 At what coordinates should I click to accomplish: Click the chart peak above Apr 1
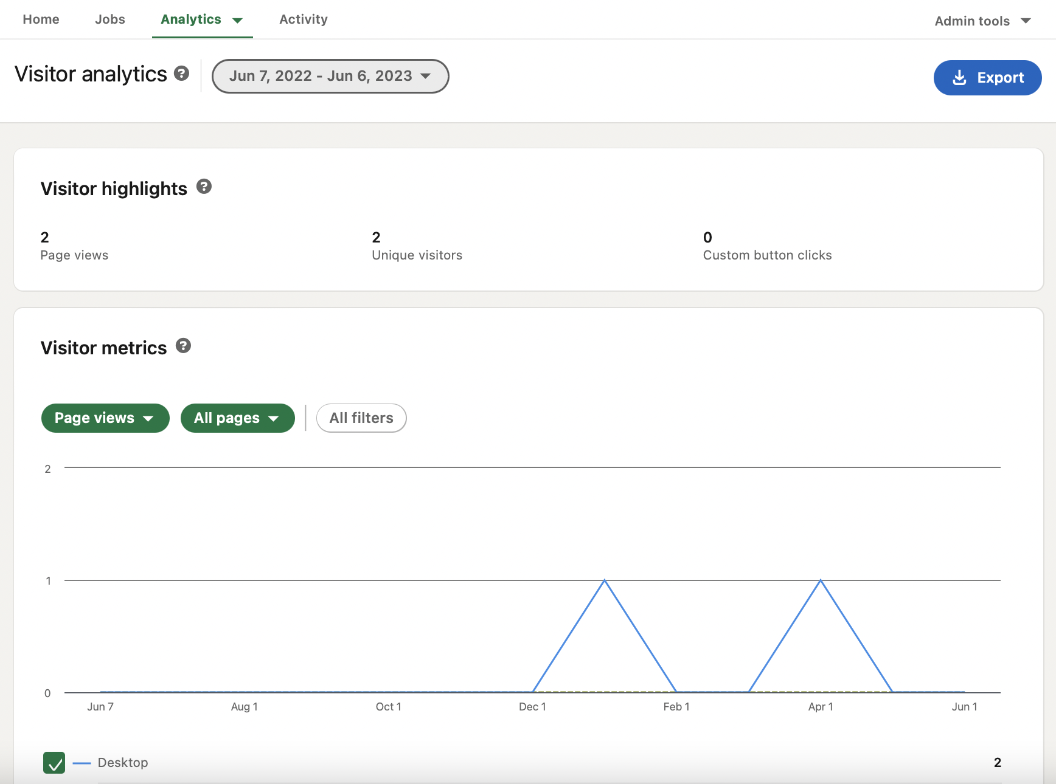pos(821,580)
